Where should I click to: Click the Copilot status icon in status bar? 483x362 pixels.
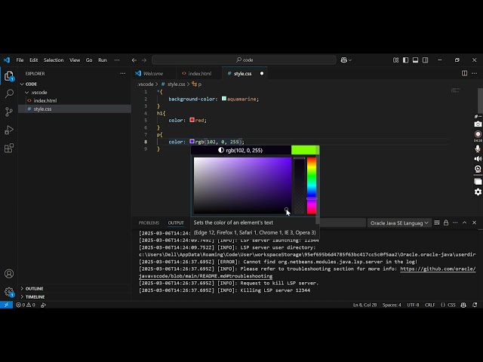pyautogui.click(x=463, y=305)
